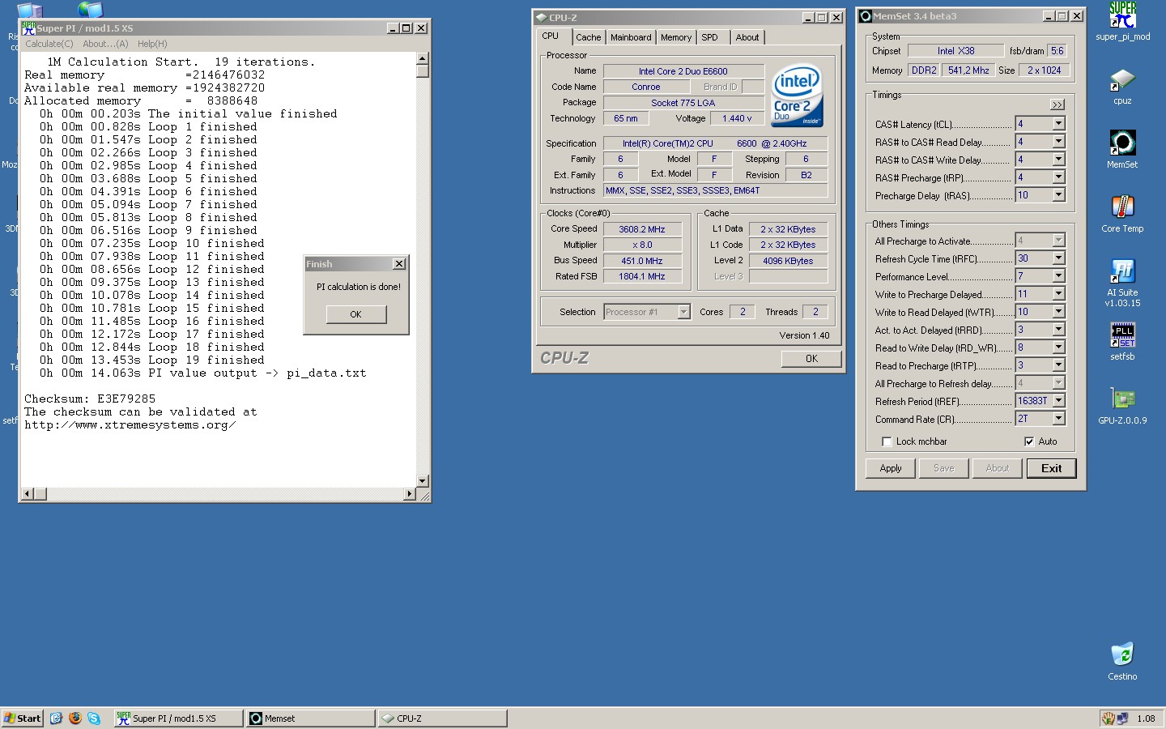This screenshot has height=729, width=1166.
Task: Click the Intel Core 2 Duo logo in CPU-Z
Action: pos(797,95)
